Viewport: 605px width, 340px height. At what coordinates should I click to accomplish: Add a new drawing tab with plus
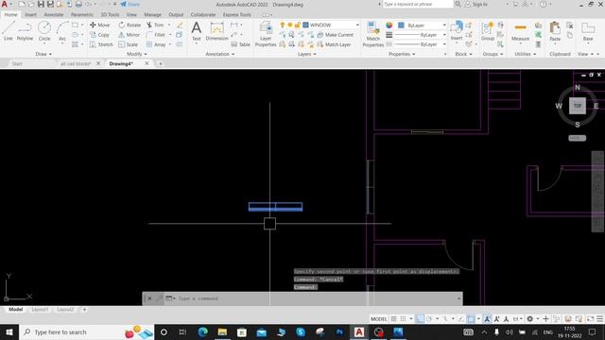click(x=161, y=63)
